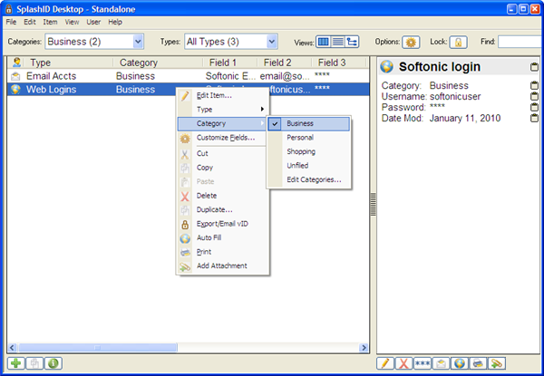Click the Options gear icon

[x=411, y=42]
